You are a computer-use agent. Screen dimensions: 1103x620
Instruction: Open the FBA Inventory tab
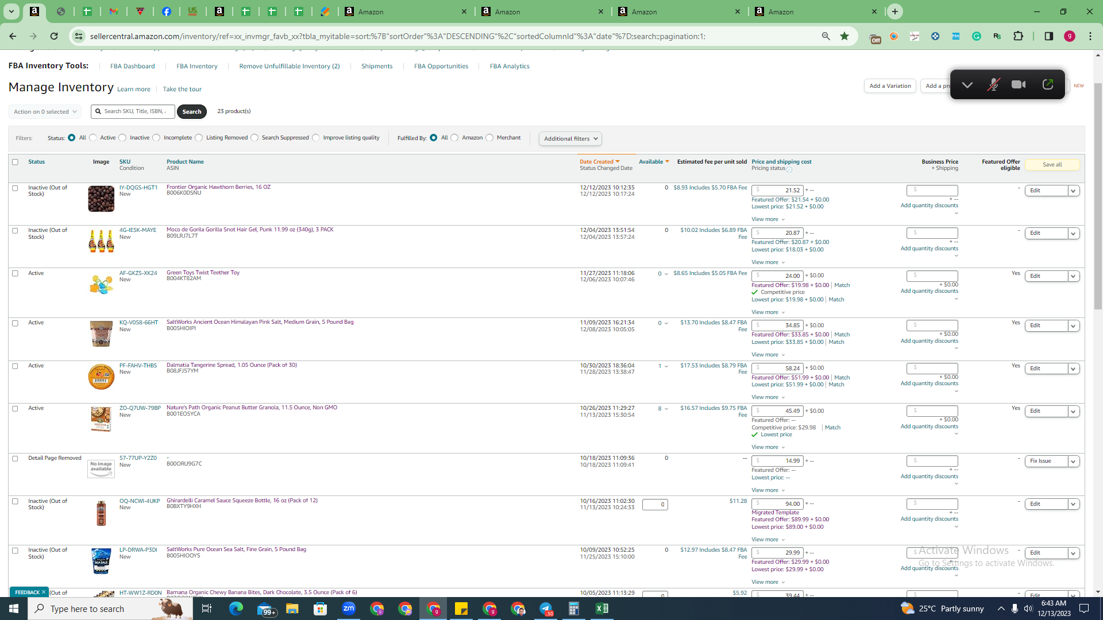196,66
